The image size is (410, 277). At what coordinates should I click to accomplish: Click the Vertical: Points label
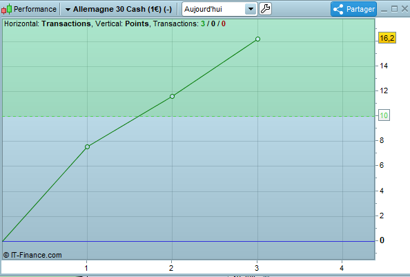click(122, 23)
